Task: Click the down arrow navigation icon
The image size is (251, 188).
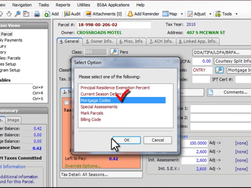Action: coord(9,14)
